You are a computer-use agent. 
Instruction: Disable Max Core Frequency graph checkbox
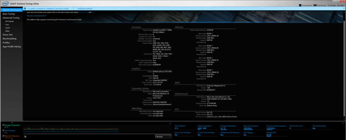tap(3, 136)
